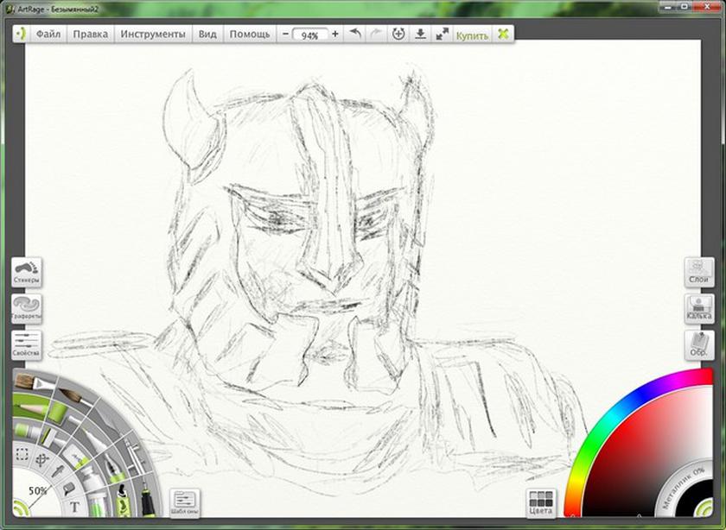Open the Вид menu
Image resolution: width=726 pixels, height=530 pixels.
click(207, 35)
